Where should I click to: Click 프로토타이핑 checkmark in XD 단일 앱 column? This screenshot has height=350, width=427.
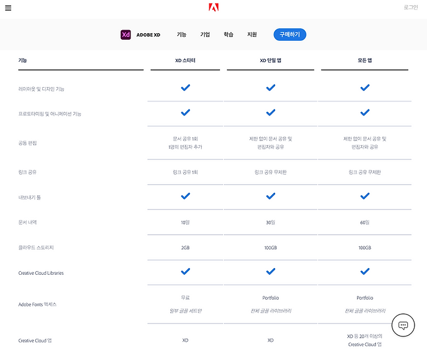click(x=270, y=113)
